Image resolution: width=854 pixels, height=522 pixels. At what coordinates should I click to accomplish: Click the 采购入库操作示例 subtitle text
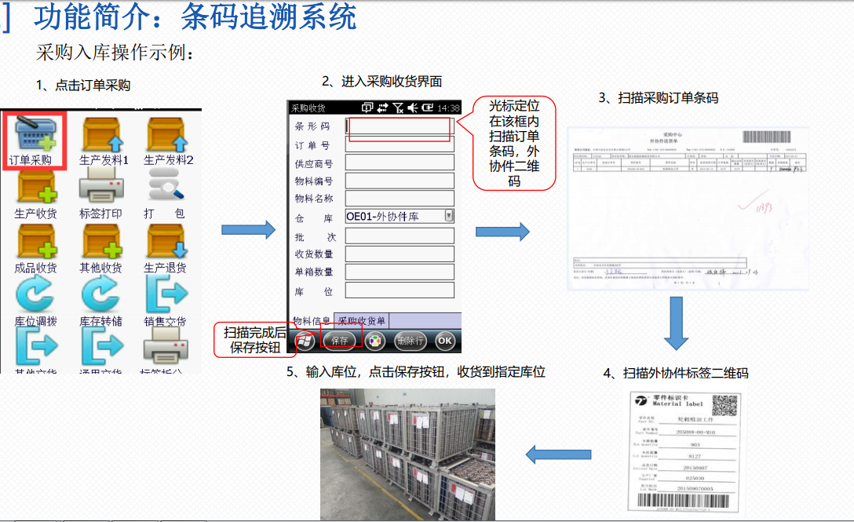pyautogui.click(x=115, y=53)
